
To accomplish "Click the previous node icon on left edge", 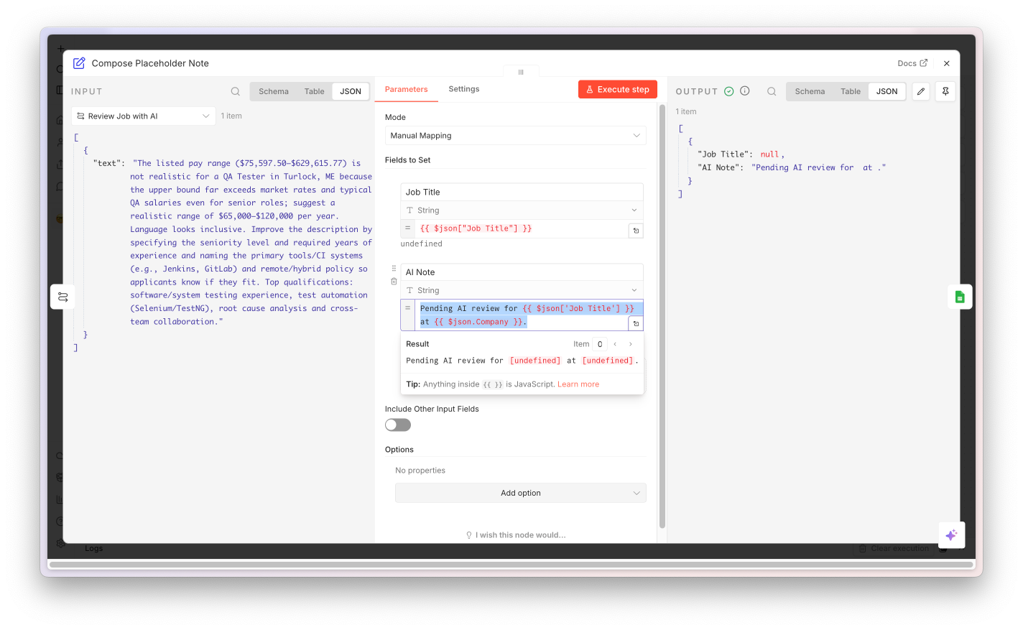I will [x=63, y=297].
